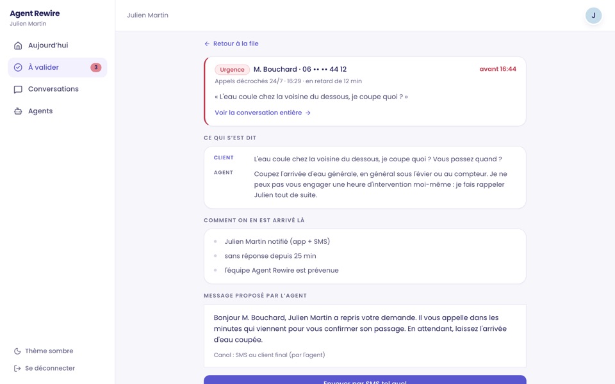This screenshot has height=384, width=615.
Task: Click CE QUI S'EST DIT heading
Action: click(230, 138)
